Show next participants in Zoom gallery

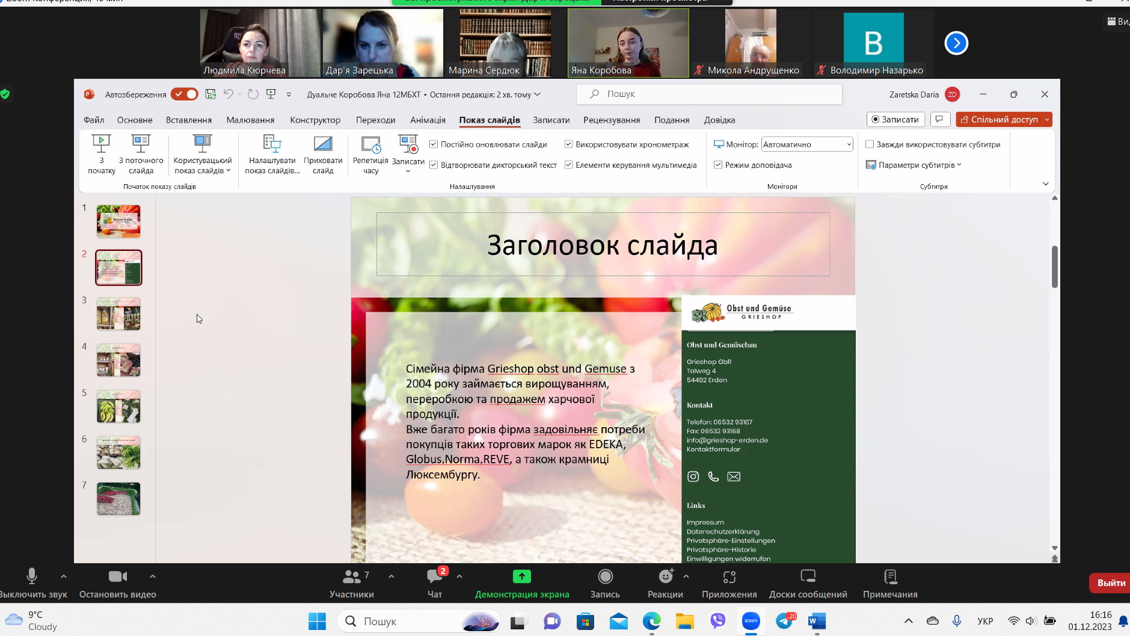pos(956,43)
